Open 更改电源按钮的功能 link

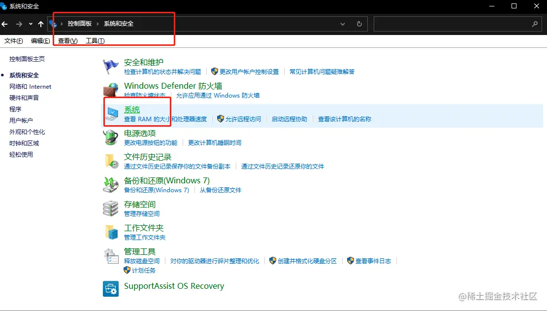[151, 143]
